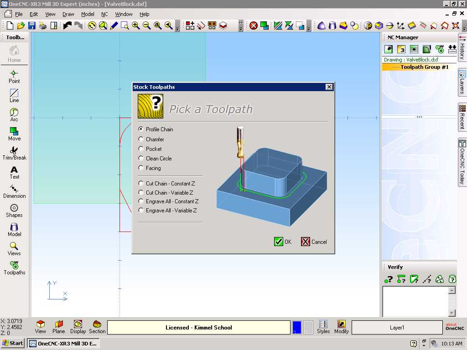This screenshot has width=467, height=350.
Task: Open file using the yellow folder icon
Action: pyautogui.click(x=21, y=26)
